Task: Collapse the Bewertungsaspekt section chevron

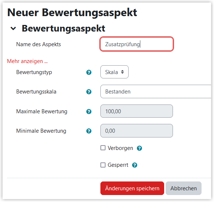Action: coord(13,28)
